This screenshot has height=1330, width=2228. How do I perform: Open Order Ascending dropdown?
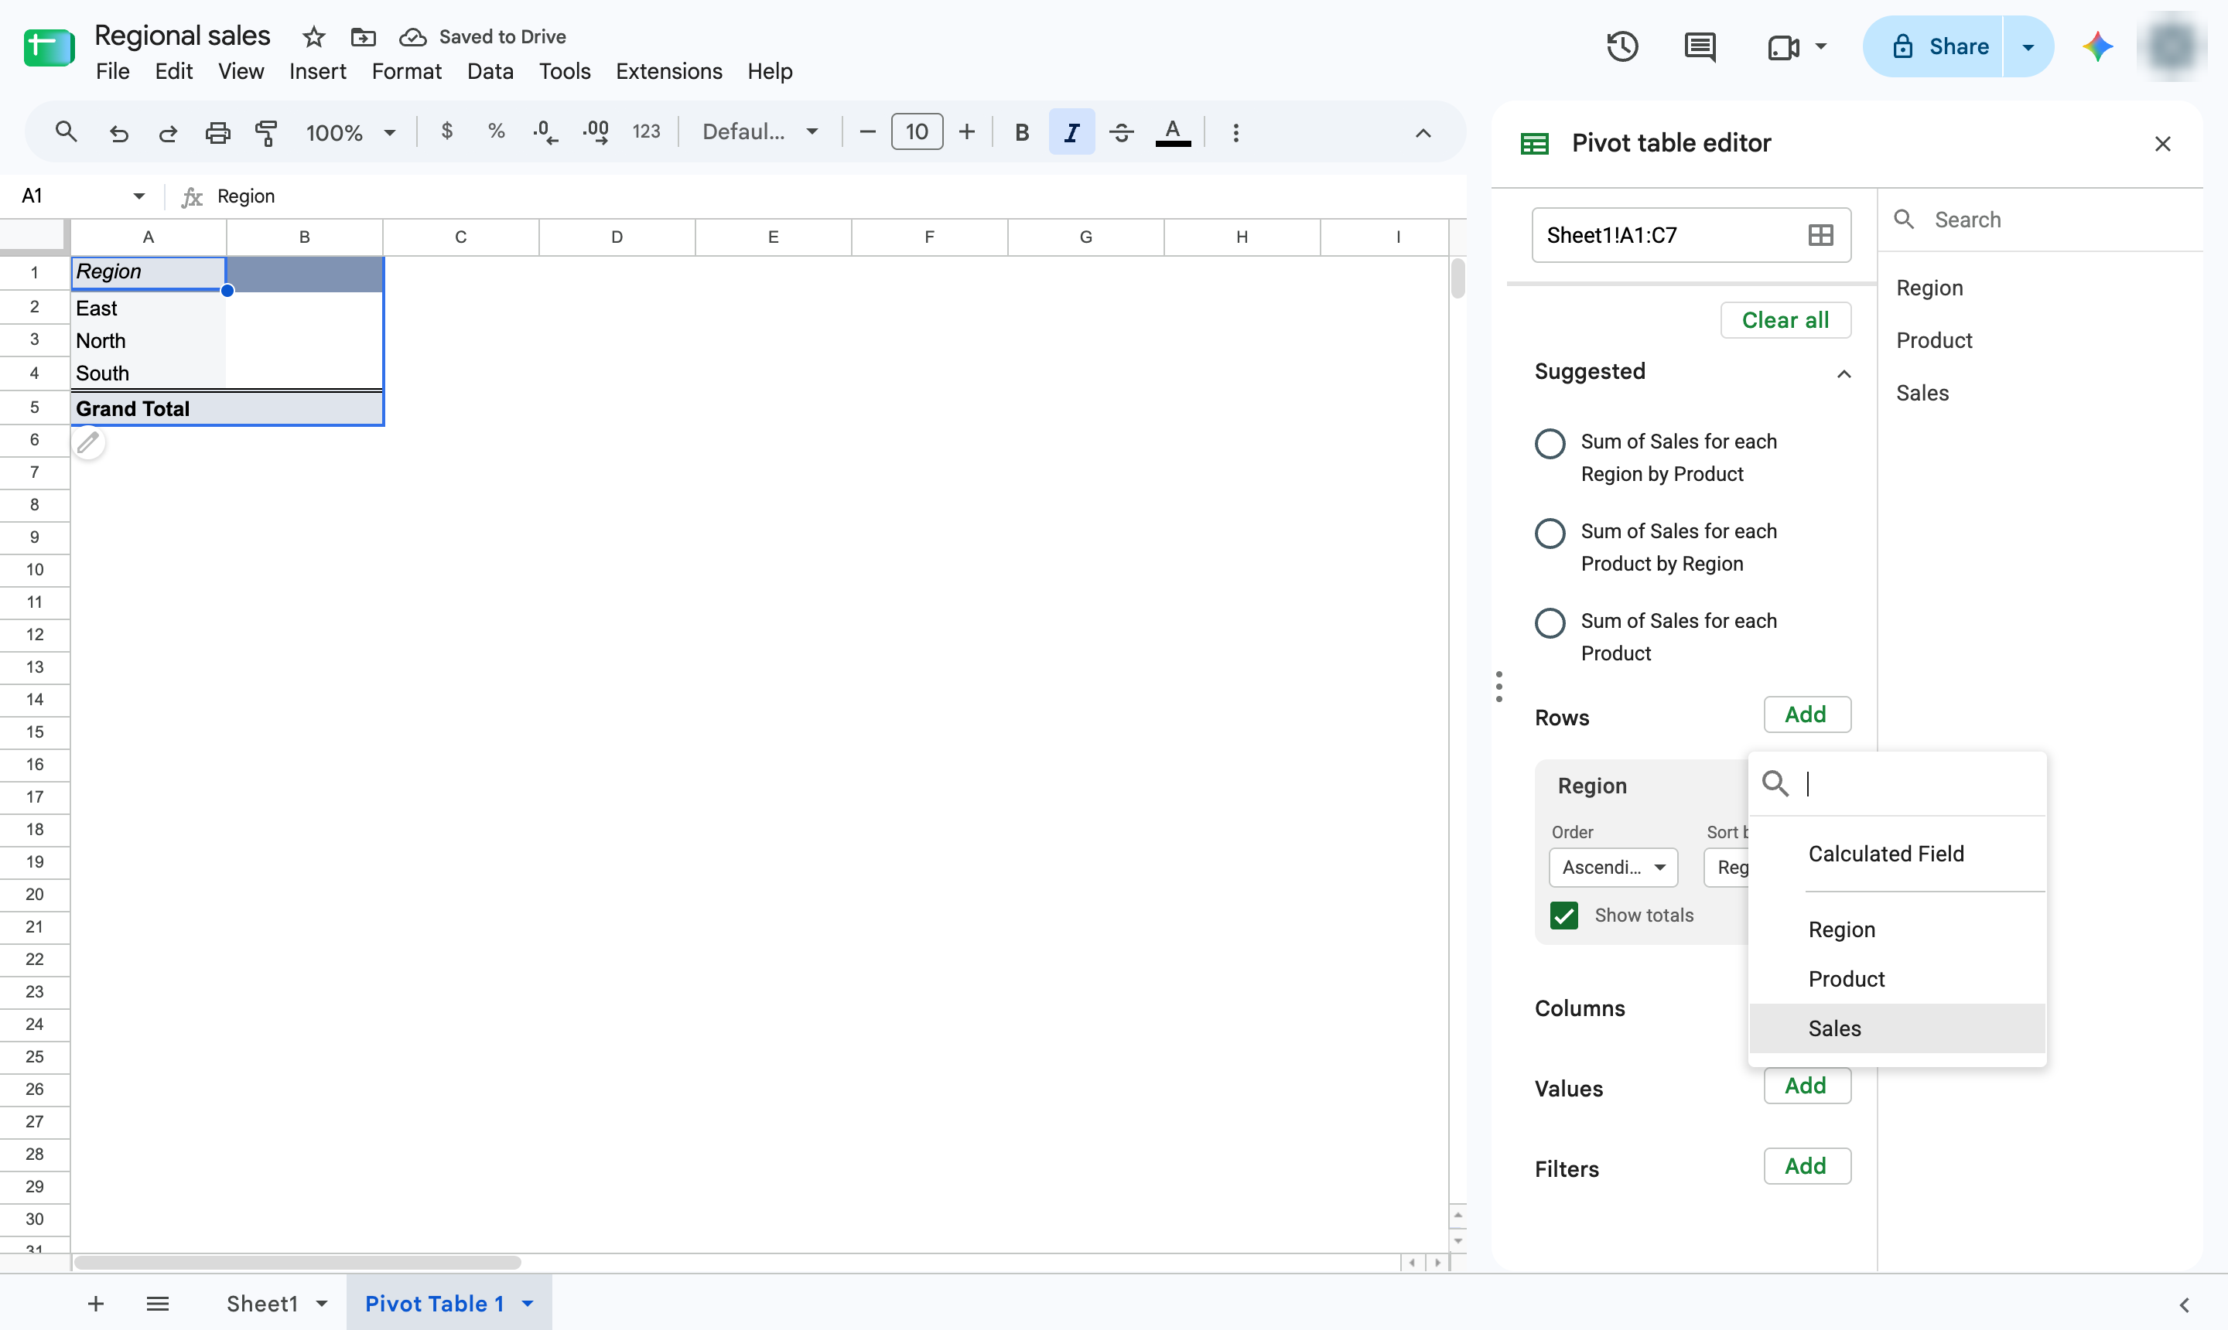pos(1613,867)
